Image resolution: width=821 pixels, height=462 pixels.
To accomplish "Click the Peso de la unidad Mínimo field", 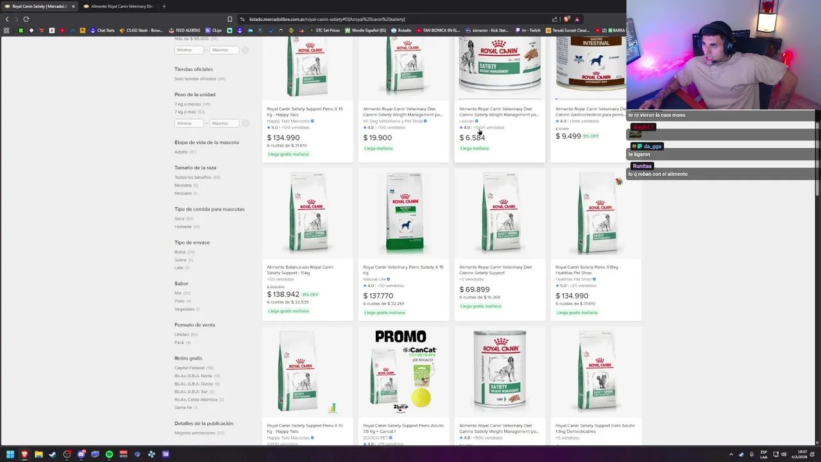I will click(x=189, y=123).
